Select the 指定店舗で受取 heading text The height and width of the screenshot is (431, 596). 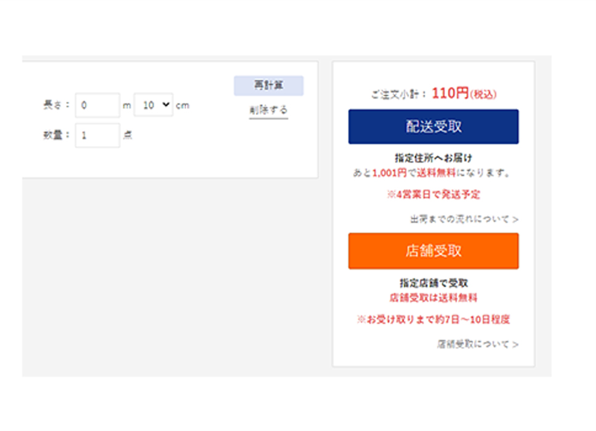[x=433, y=283]
